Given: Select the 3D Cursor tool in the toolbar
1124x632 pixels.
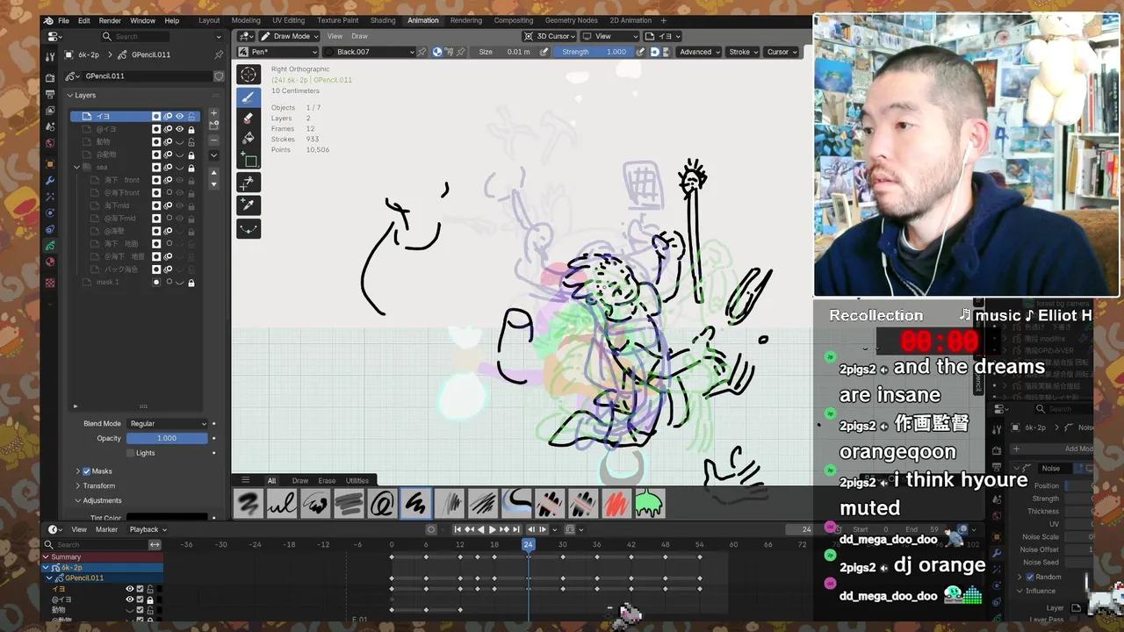Looking at the screenshot, I should [x=249, y=75].
